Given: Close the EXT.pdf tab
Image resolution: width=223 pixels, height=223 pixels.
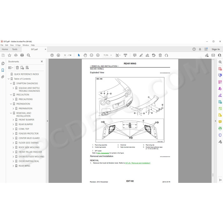Looking at the screenshot, I should tap(45, 49).
